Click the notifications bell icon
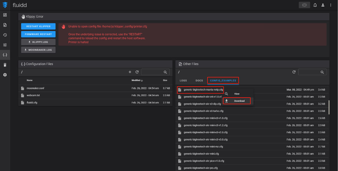The image size is (338, 171). (x=315, y=5)
